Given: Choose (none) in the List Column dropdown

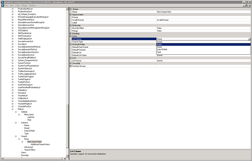Looking at the screenshot, I should click(204, 42).
